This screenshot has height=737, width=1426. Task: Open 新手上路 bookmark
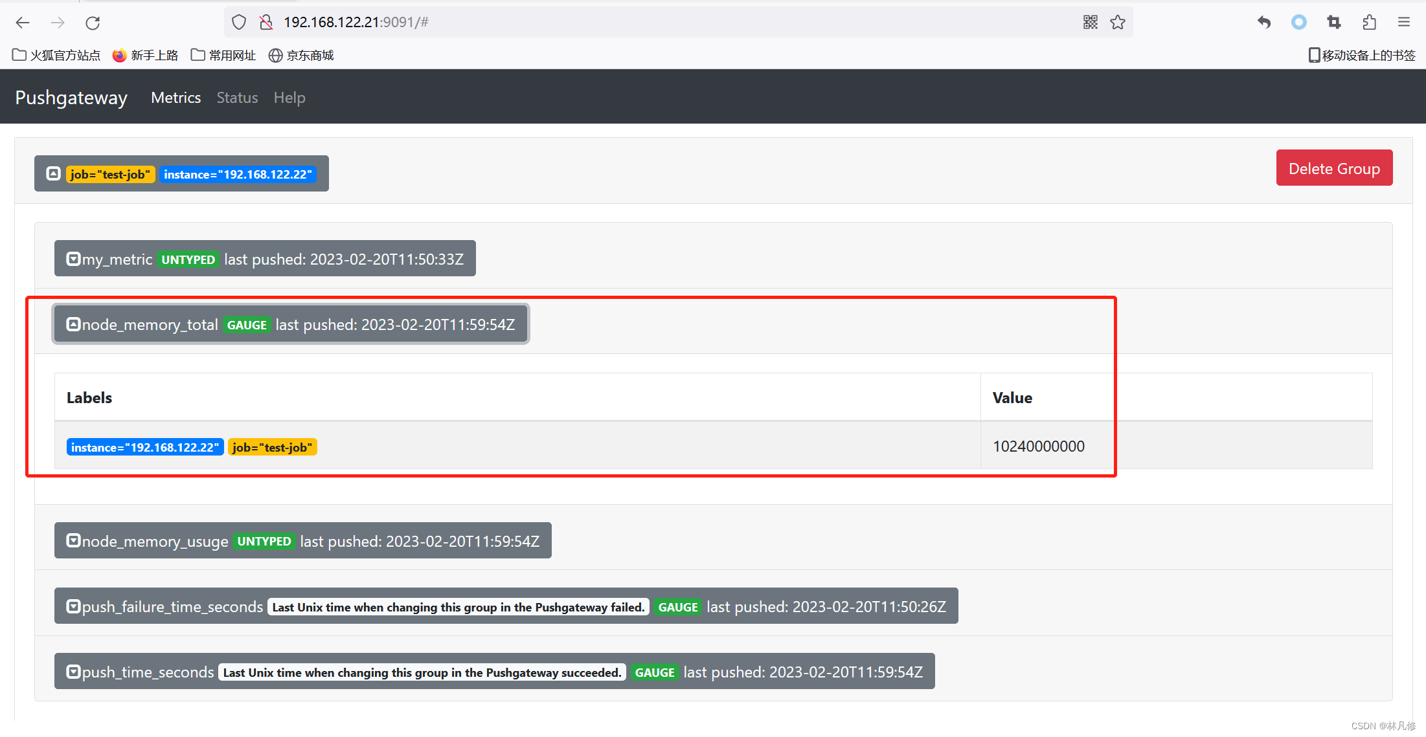[x=145, y=56]
